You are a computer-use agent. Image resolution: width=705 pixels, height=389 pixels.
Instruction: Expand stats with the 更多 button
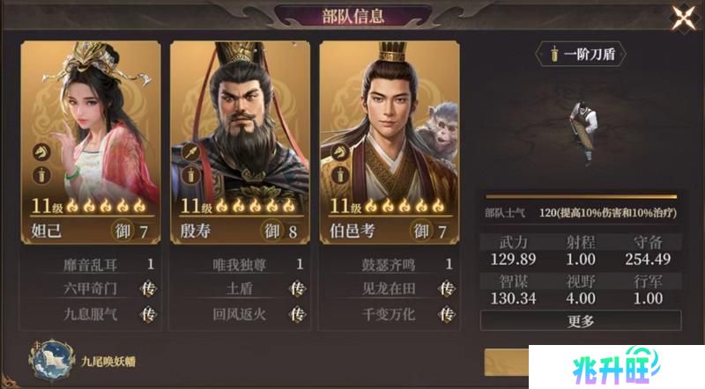(581, 320)
